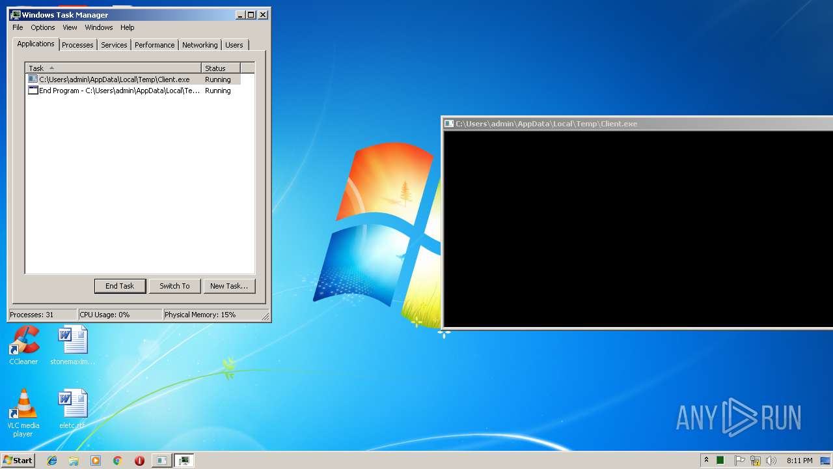833x469 pixels.
Task: Launch Opera browser from taskbar
Action: point(139,461)
